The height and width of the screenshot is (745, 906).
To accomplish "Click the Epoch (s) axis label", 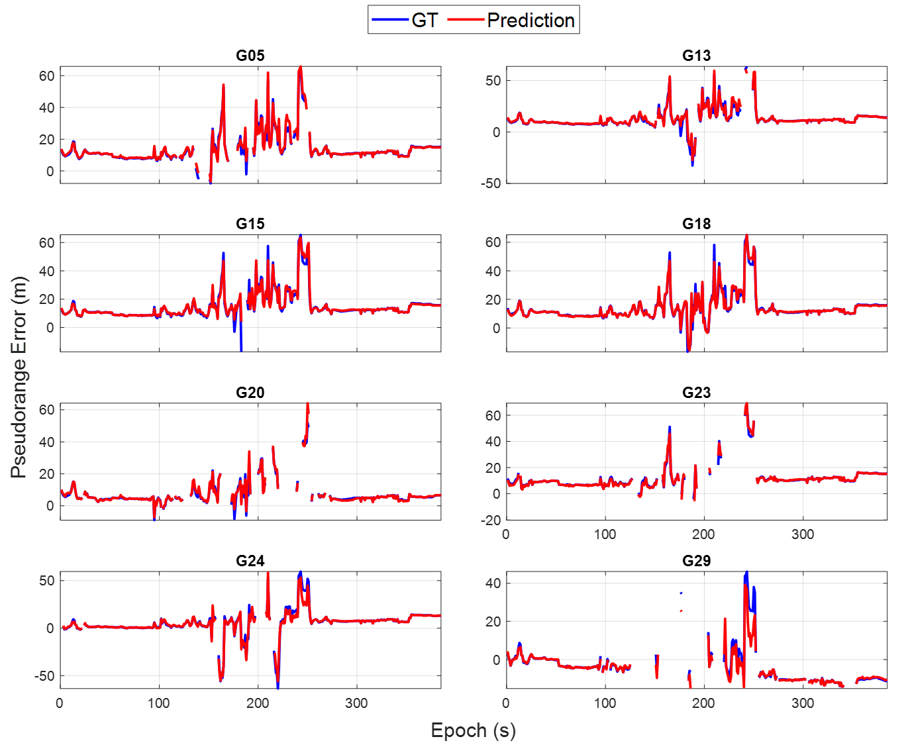I will [x=474, y=730].
